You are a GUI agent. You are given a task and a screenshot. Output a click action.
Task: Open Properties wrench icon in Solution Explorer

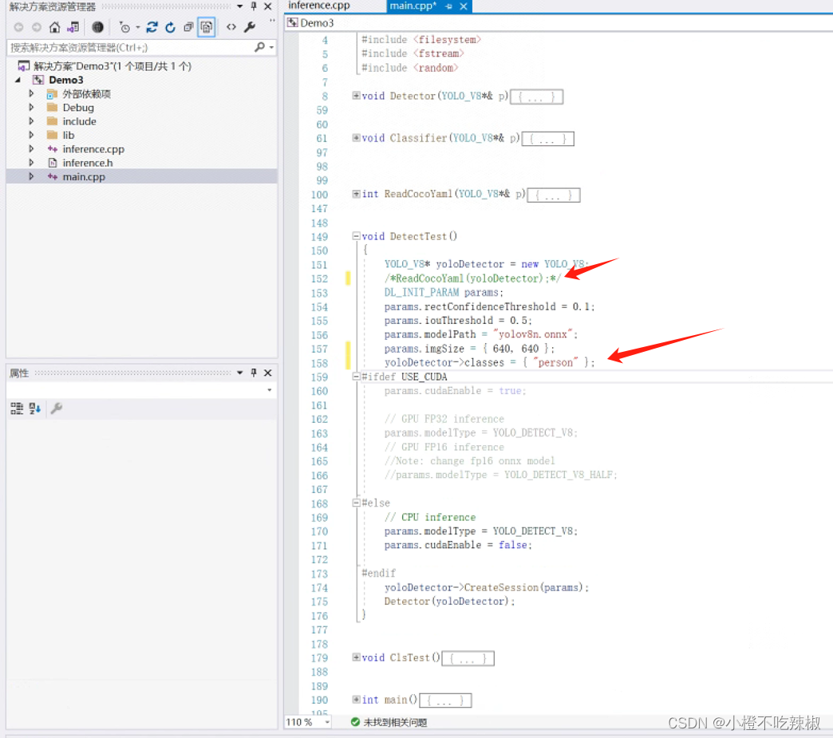point(249,27)
